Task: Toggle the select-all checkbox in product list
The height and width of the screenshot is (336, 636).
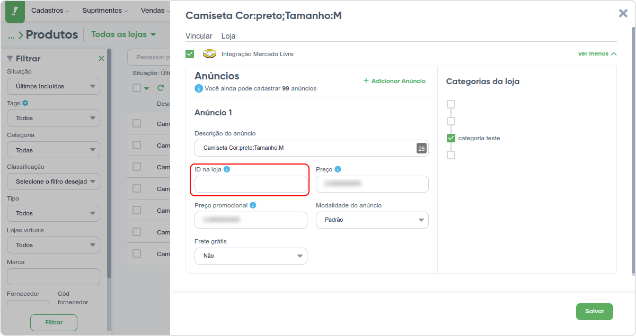Action: point(137,88)
